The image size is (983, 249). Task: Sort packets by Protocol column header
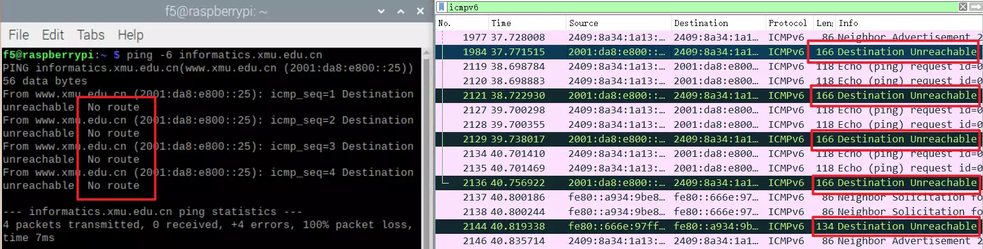click(787, 23)
